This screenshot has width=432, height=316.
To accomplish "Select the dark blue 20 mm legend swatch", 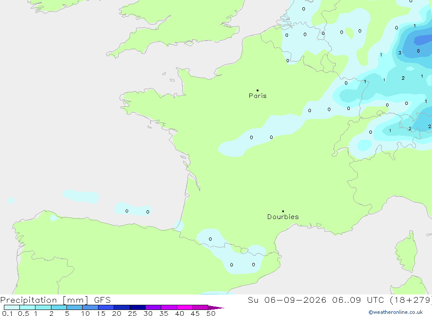I will click(x=121, y=307).
